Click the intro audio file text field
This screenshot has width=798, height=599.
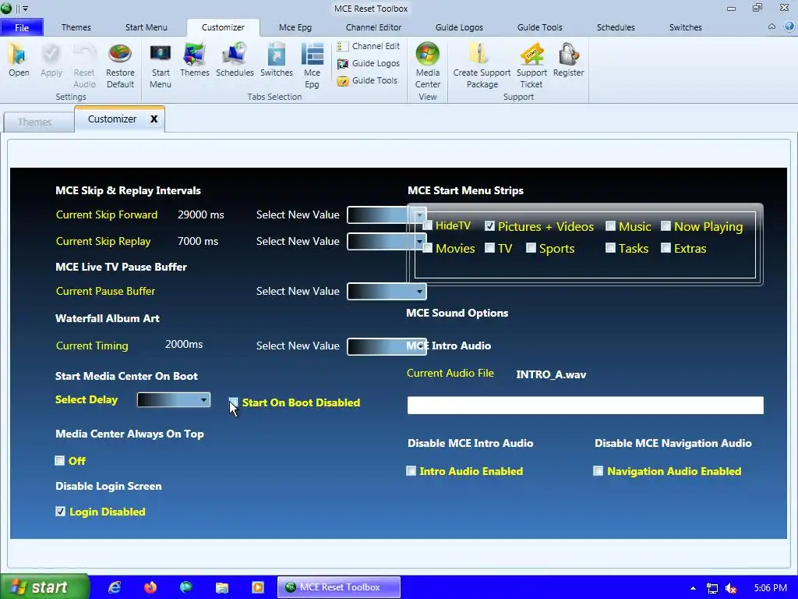(585, 406)
